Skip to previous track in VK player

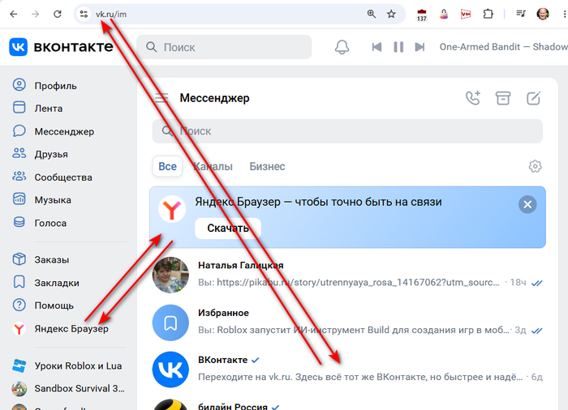coord(377,47)
